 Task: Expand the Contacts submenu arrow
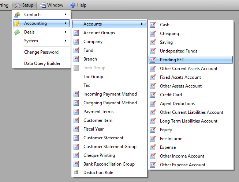[66, 15]
